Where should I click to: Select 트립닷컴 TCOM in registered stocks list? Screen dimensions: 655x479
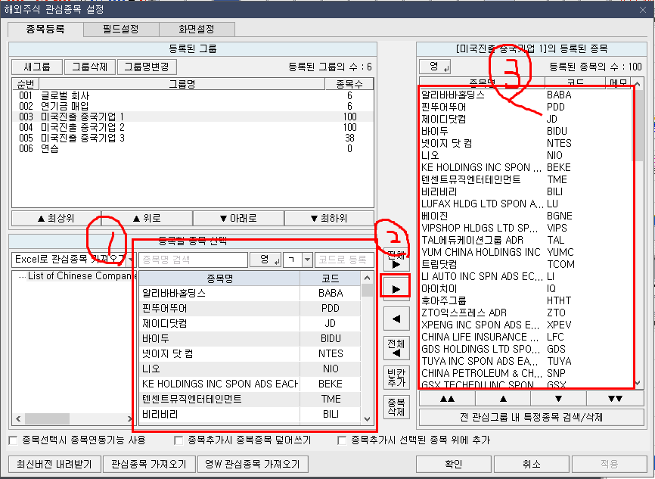click(x=526, y=264)
